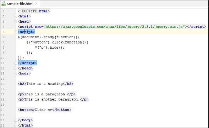The image size is (209, 128).
Task: Click line number 15 in the gutter
Action: (x=2, y=84)
